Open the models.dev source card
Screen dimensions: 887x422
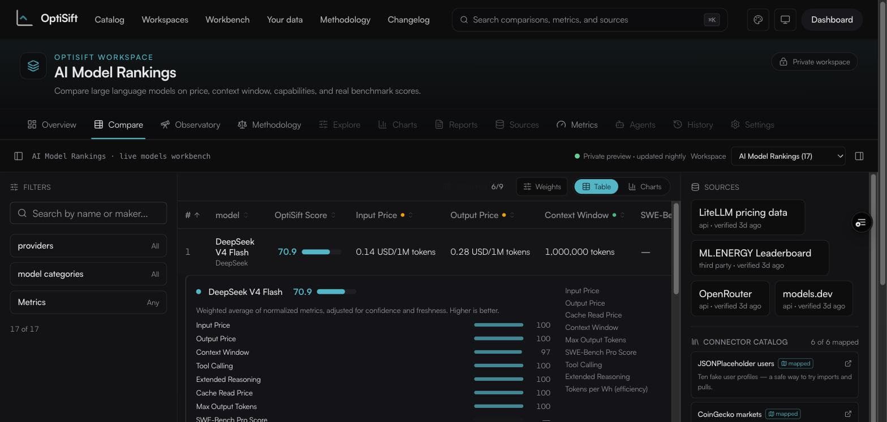coord(813,299)
